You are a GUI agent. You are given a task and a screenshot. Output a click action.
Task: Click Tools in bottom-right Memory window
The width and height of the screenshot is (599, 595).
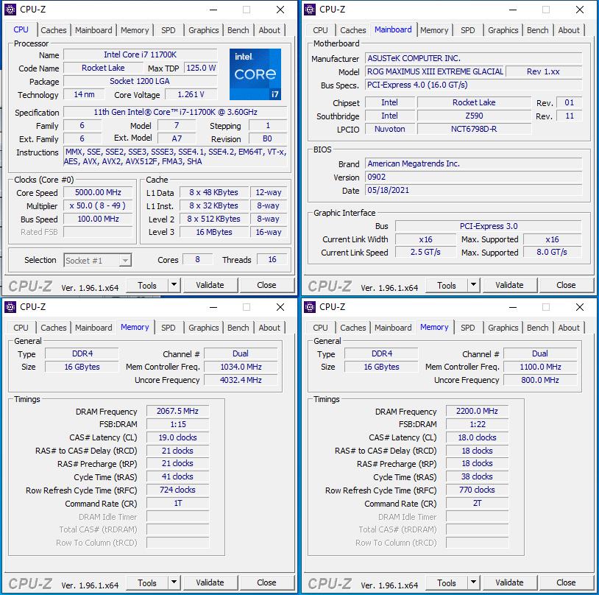tap(447, 582)
